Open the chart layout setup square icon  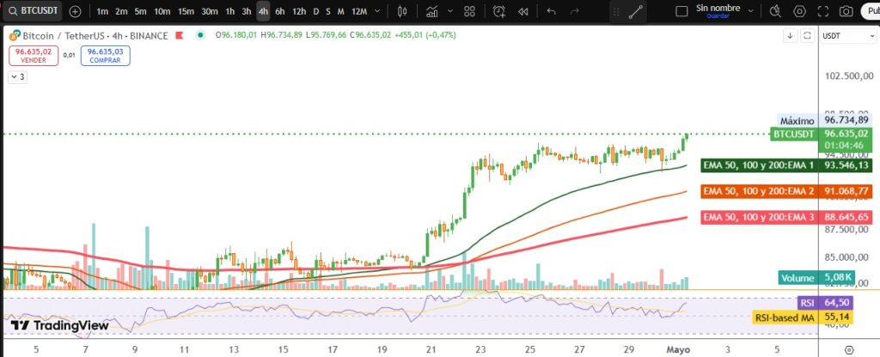tap(681, 11)
